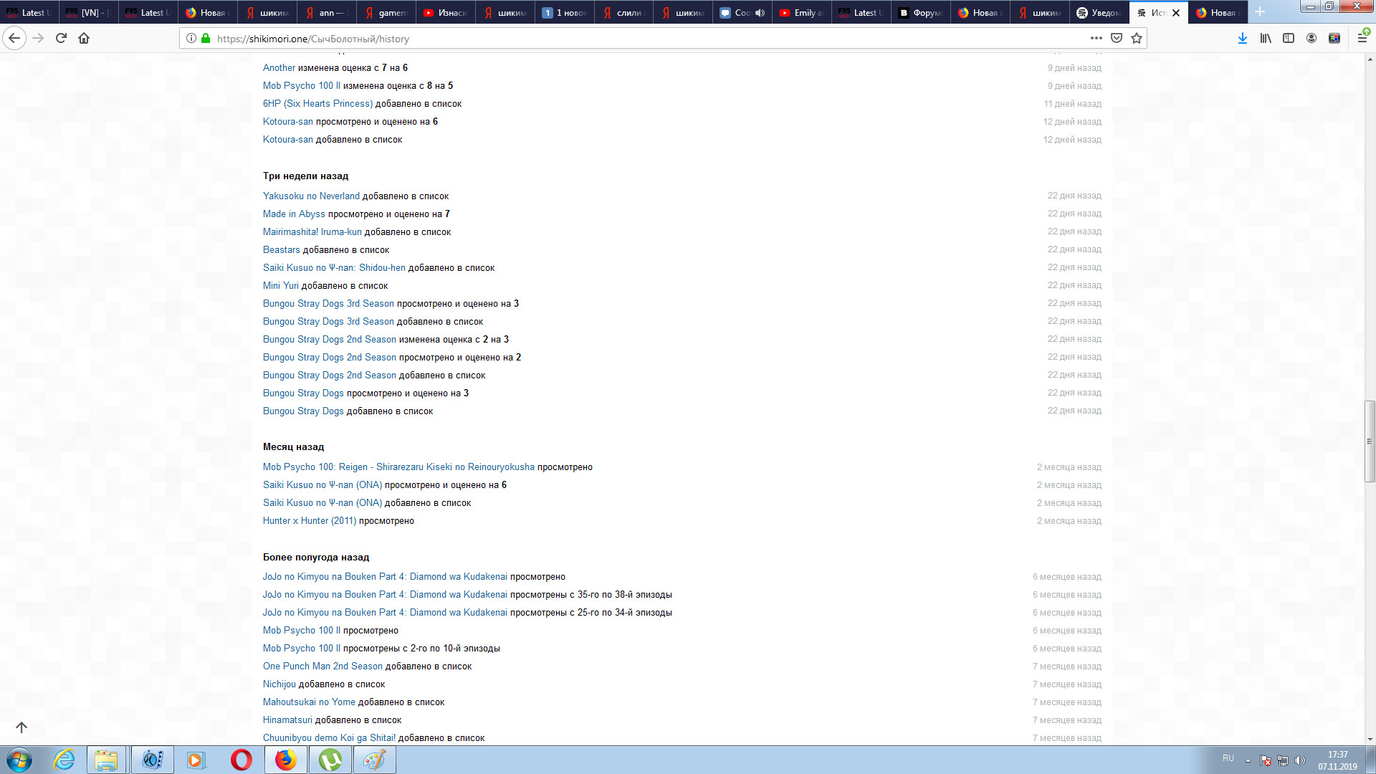Open the Firefox downloads panel

click(1242, 38)
